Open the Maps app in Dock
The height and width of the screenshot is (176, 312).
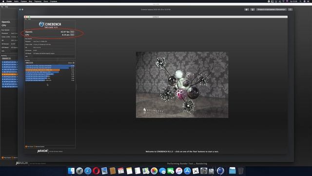coord(146,171)
